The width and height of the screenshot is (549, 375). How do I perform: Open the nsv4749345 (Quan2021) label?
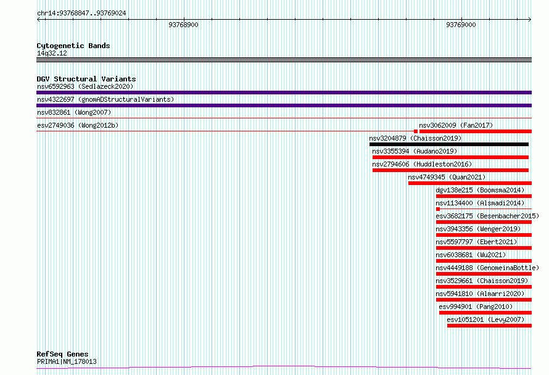(447, 177)
